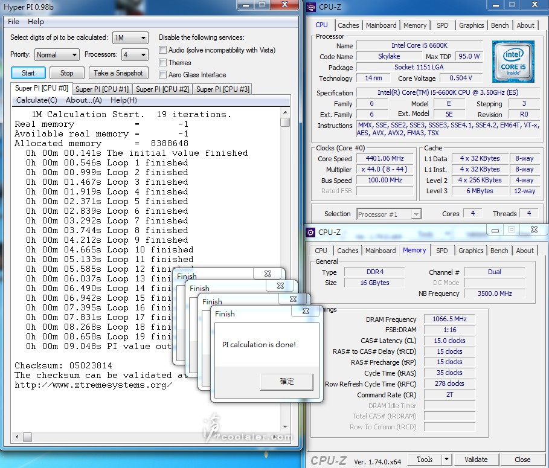
Task: Switch to Super PI [CPU #1] tab
Action: click(102, 89)
